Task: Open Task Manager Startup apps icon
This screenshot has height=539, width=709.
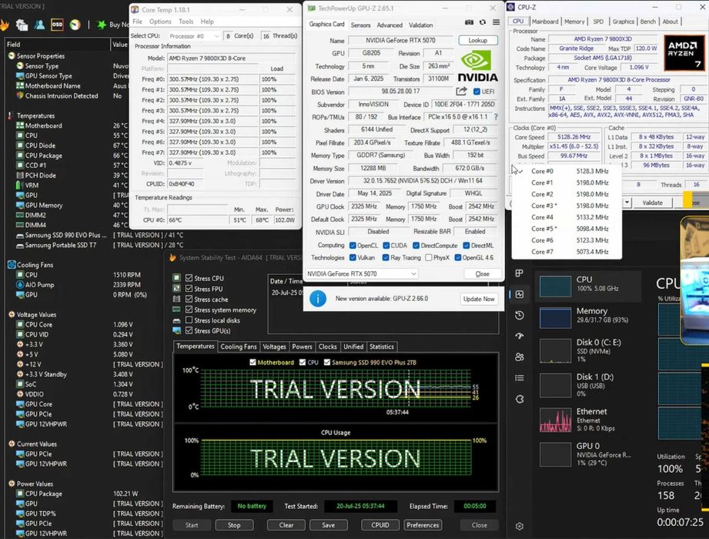Action: pyautogui.click(x=520, y=336)
